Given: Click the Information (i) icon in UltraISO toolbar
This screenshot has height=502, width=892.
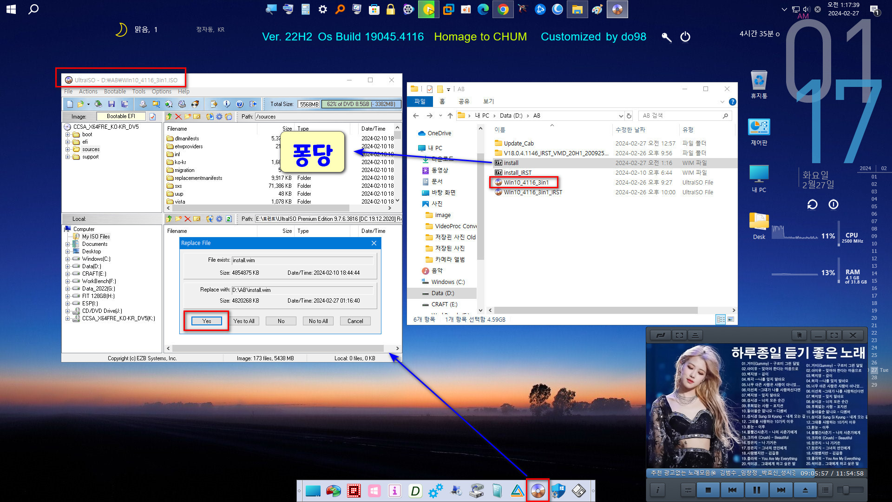Looking at the screenshot, I should click(227, 104).
